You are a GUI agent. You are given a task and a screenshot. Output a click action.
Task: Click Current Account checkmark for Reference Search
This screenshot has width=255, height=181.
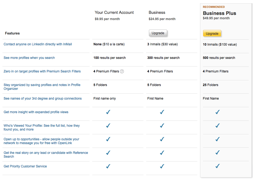(108, 153)
